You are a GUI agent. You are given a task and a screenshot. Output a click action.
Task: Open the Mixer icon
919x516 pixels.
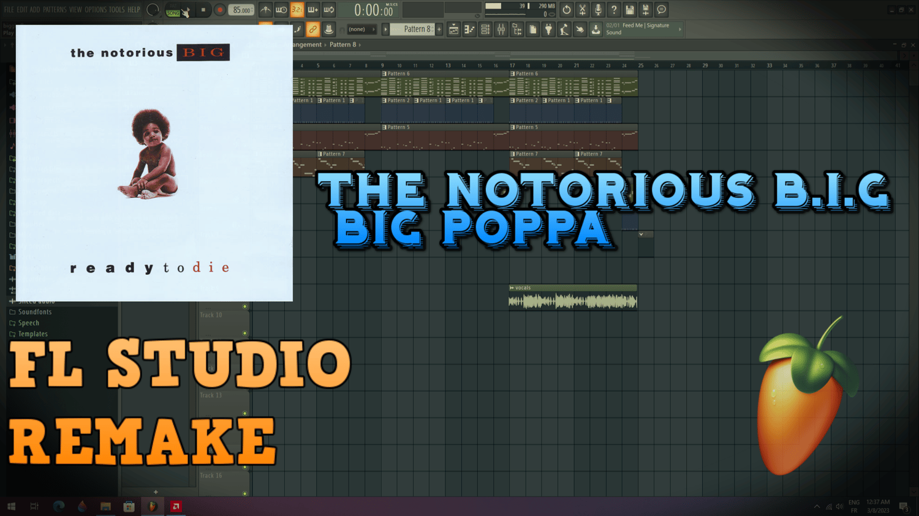coord(501,29)
